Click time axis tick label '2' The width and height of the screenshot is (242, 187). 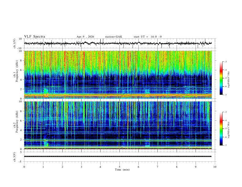[62, 167]
